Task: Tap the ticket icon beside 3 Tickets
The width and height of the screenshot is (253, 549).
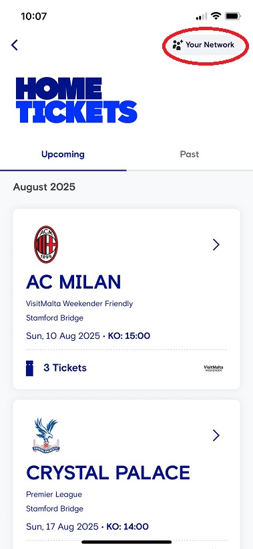Action: (29, 368)
